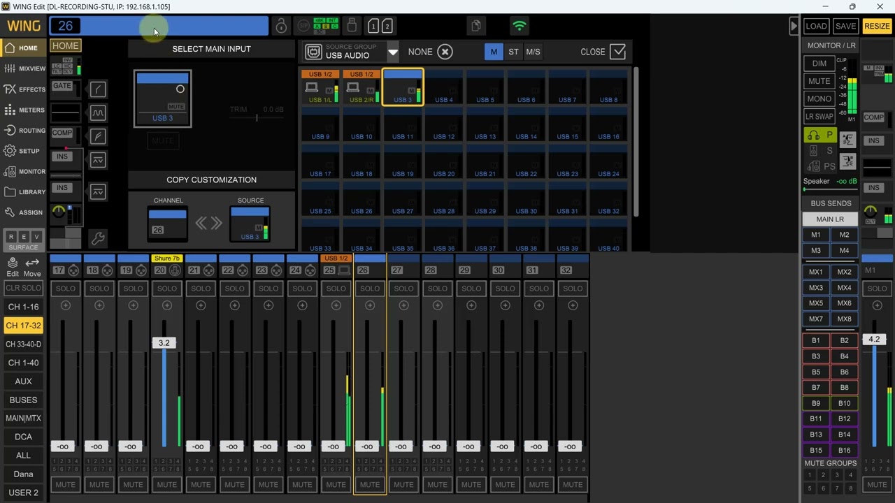Open the wrench customize icon in channel strip
895x503 pixels.
pos(98,239)
